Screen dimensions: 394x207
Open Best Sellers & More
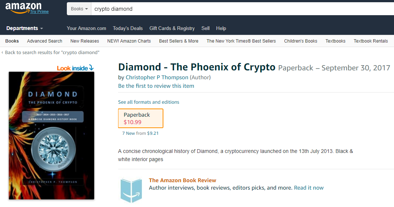(x=179, y=41)
